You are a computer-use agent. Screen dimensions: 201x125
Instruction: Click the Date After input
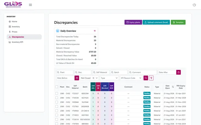point(167,72)
